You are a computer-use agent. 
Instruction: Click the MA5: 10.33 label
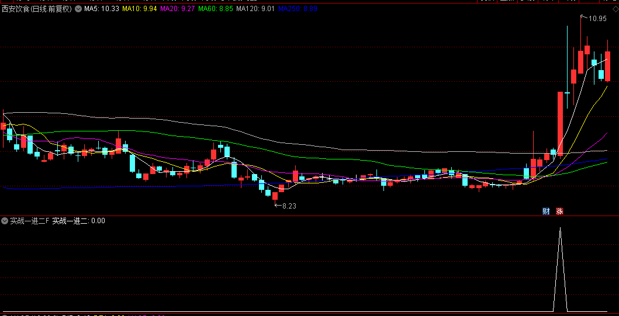pos(101,9)
